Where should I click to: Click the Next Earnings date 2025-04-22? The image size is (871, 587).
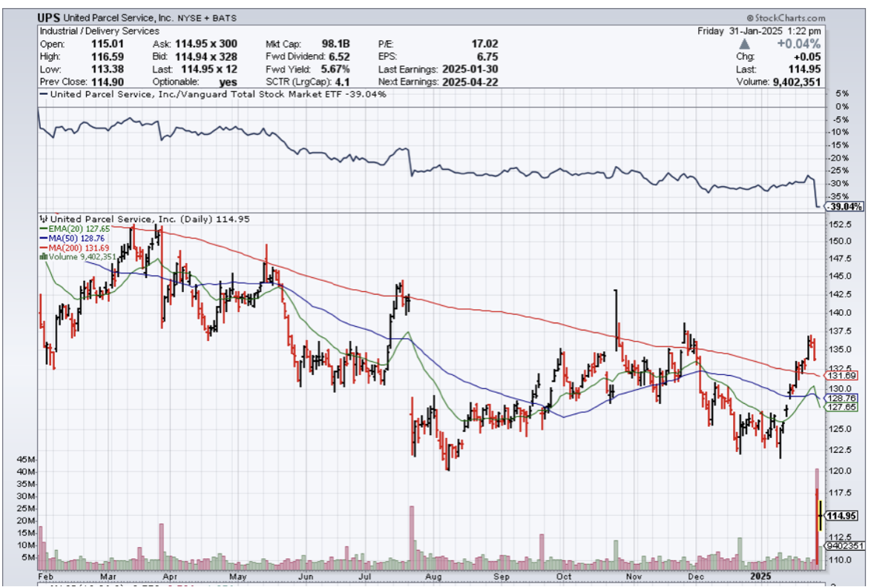[470, 82]
